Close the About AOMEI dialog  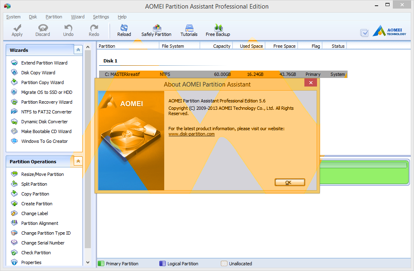point(310,82)
